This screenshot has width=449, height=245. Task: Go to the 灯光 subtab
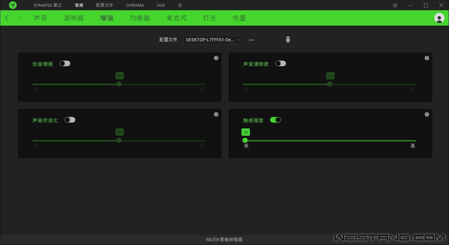point(210,18)
